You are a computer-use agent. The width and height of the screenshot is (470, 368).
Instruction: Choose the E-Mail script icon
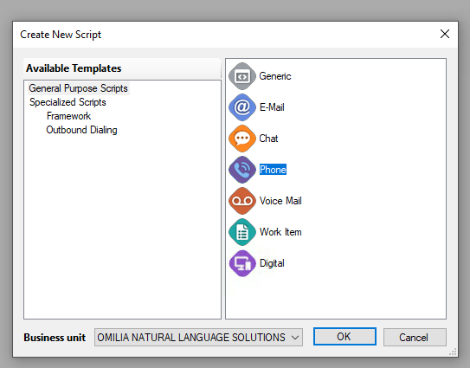tap(242, 107)
